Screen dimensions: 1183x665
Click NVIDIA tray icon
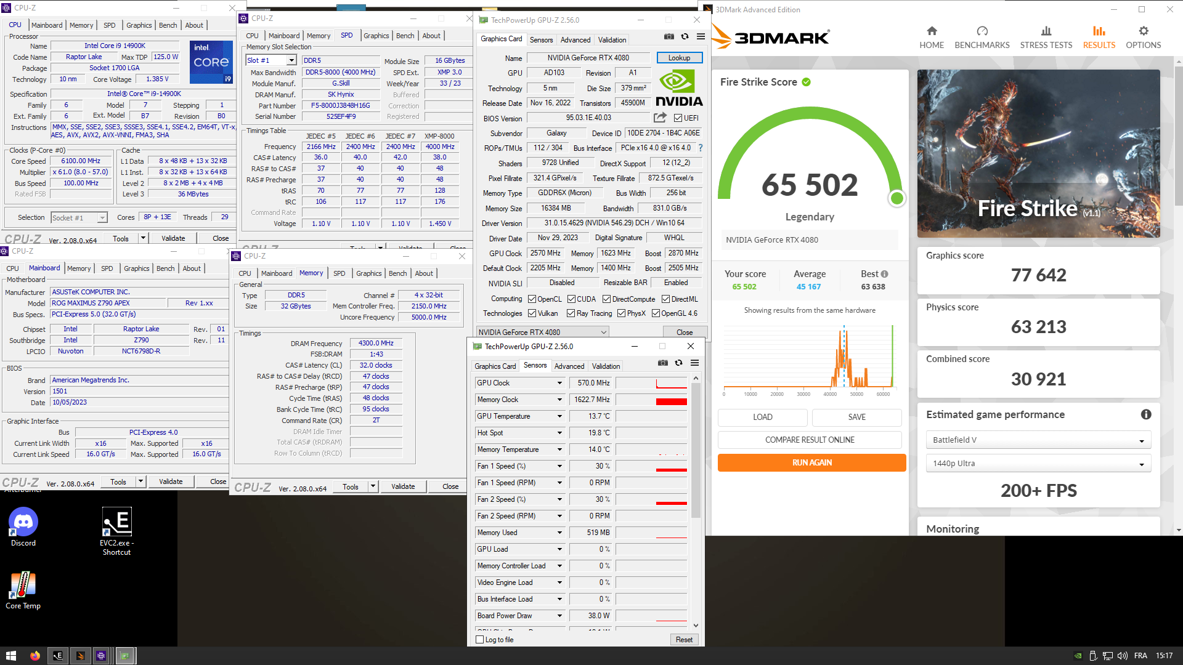1078,656
